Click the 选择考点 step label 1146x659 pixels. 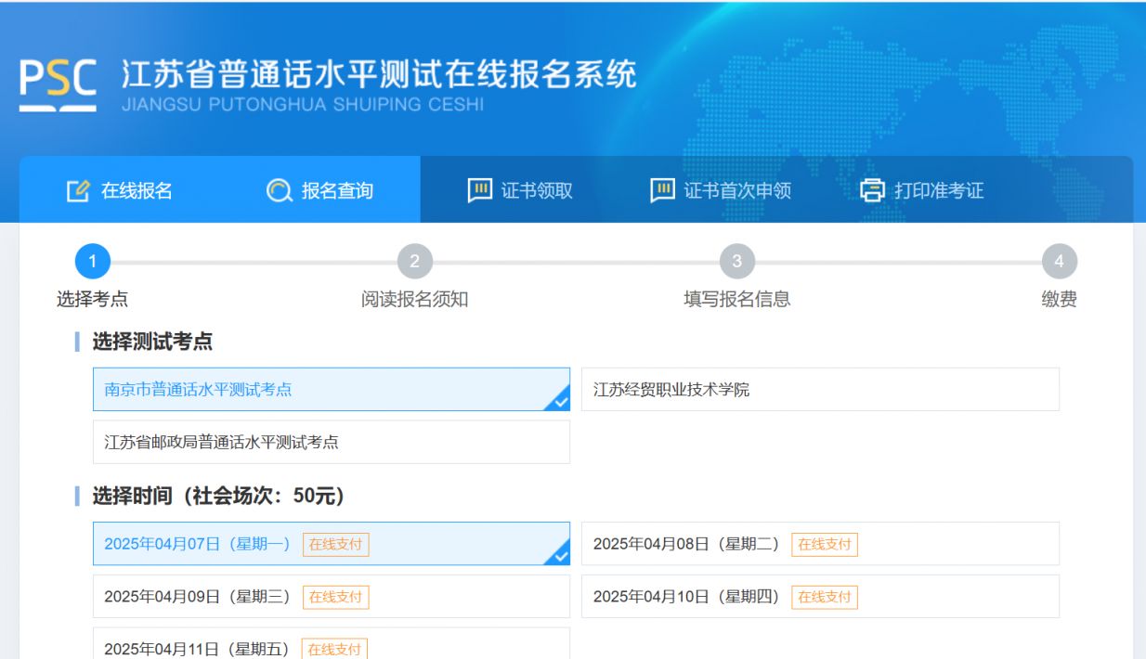[x=92, y=300]
